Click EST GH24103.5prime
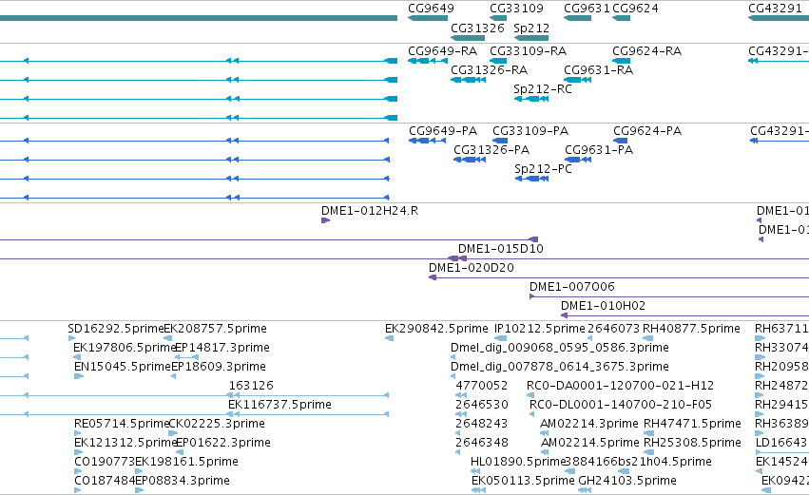The height and width of the screenshot is (495, 809). pyautogui.click(x=626, y=481)
